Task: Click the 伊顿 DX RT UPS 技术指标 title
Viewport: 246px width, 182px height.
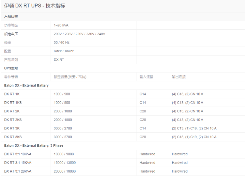Action: pos(35,6)
